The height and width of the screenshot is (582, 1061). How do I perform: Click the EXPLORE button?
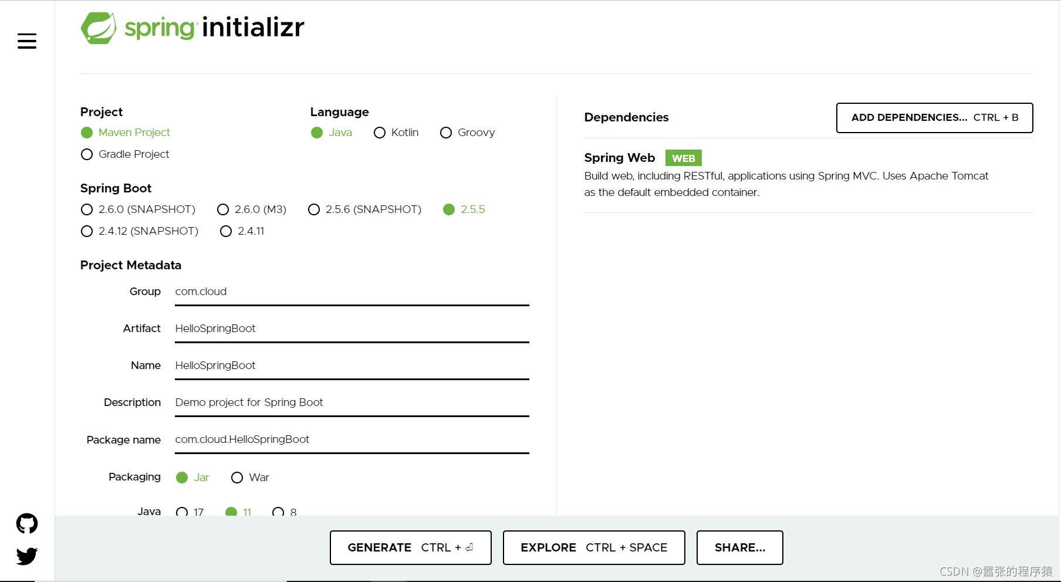[594, 548]
